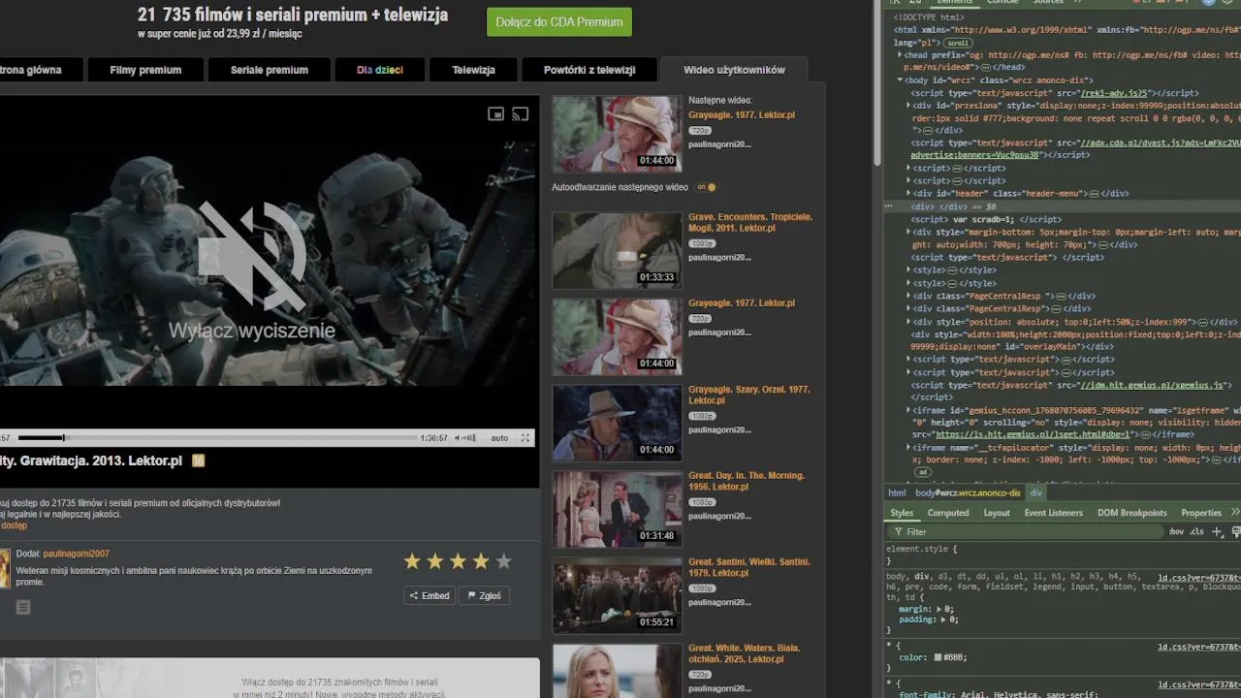Expand the __tcfapiLocator iframe node
The image size is (1241, 698).
(908, 448)
